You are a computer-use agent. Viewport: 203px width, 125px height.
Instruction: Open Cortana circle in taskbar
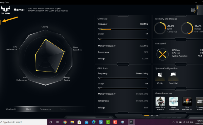point(51,122)
